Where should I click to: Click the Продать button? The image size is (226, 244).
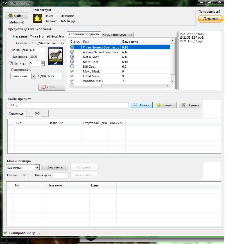(84, 167)
